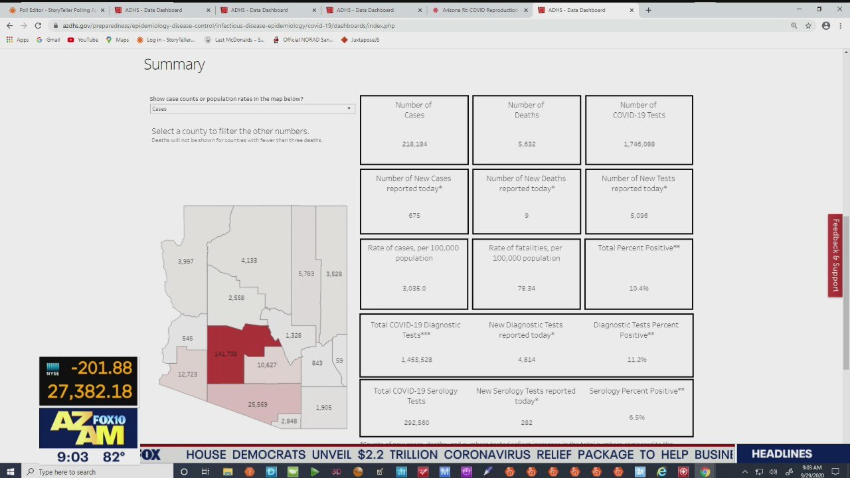Show hidden system tray icons
This screenshot has height=478, width=850.
(x=745, y=472)
